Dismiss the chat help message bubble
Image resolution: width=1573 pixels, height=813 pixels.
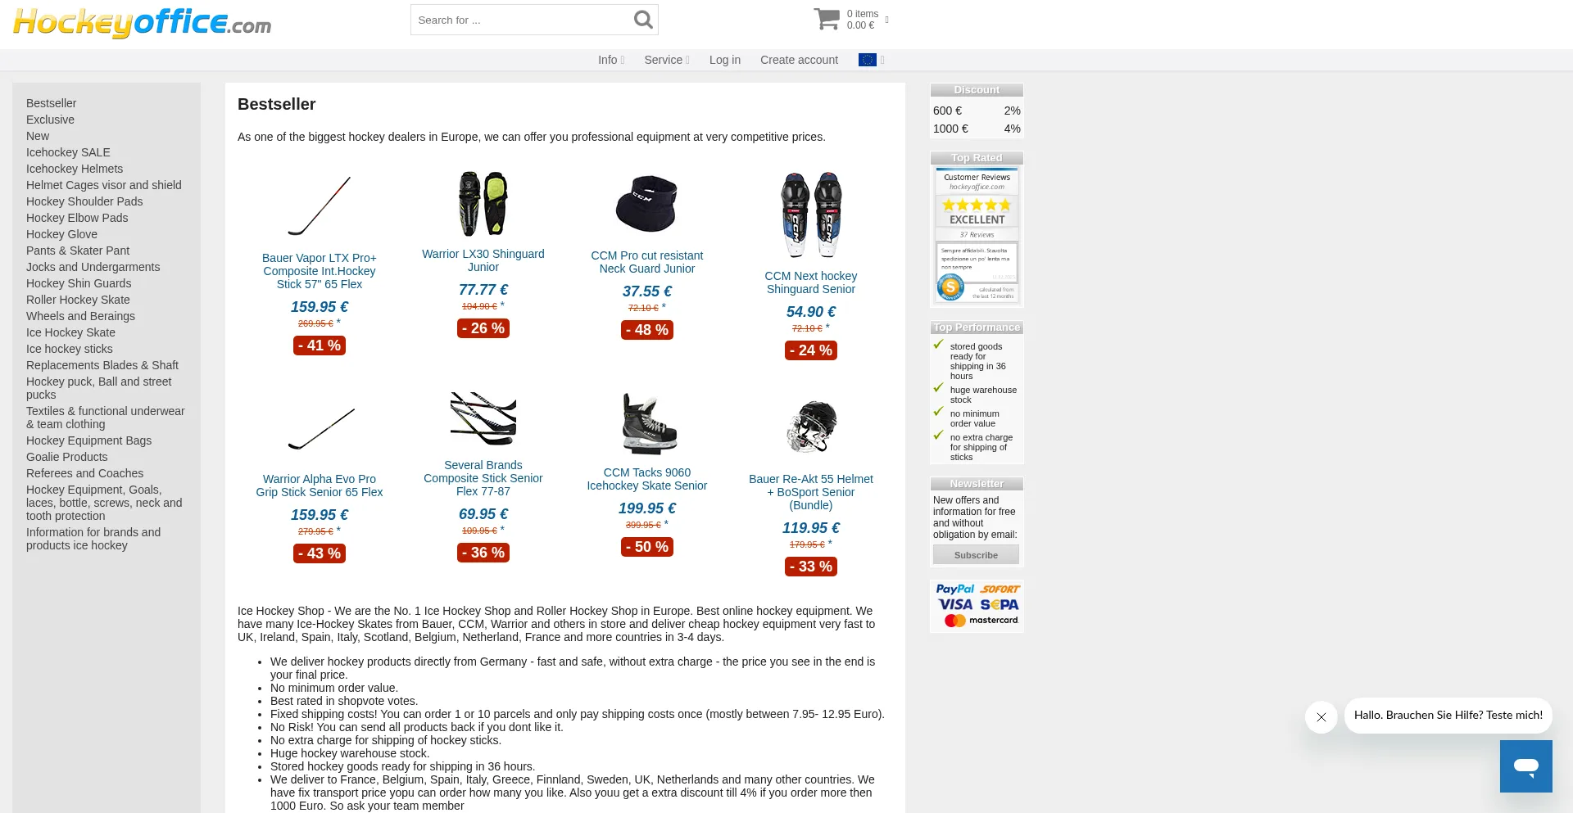click(1321, 717)
